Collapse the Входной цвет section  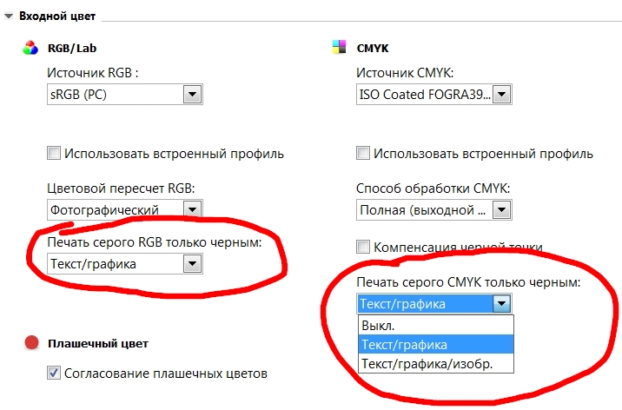[x=8, y=17]
